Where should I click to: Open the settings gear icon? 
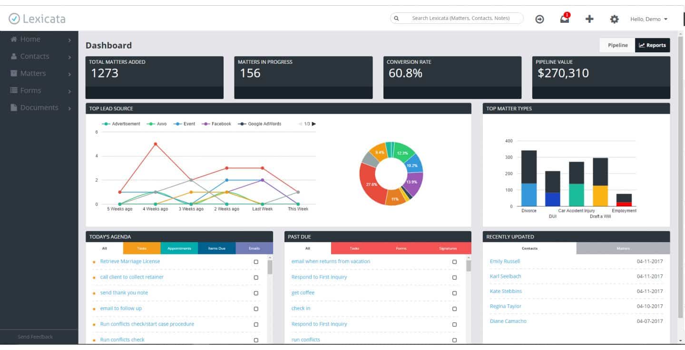pos(614,19)
